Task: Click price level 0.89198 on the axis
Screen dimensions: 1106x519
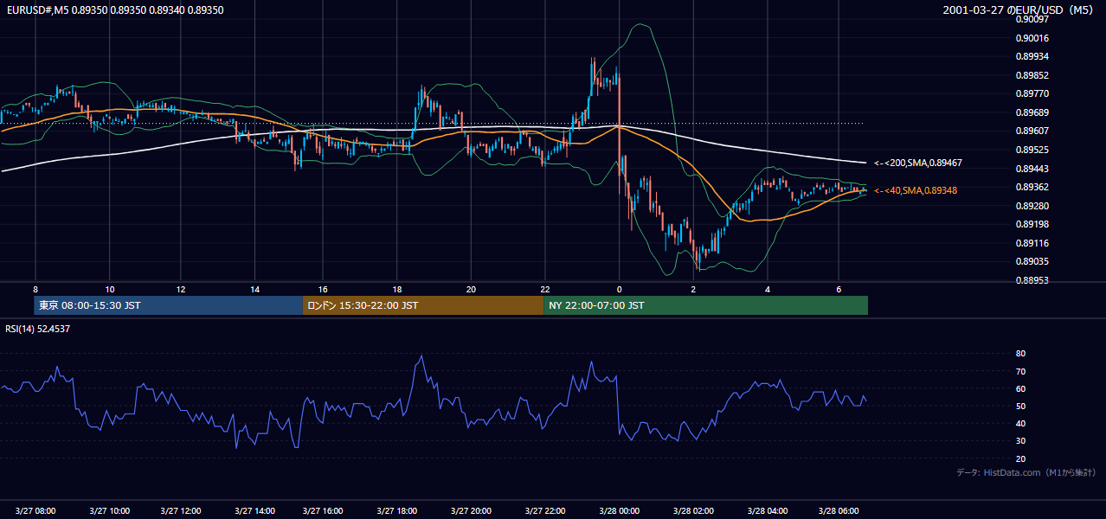Action: (x=1032, y=224)
